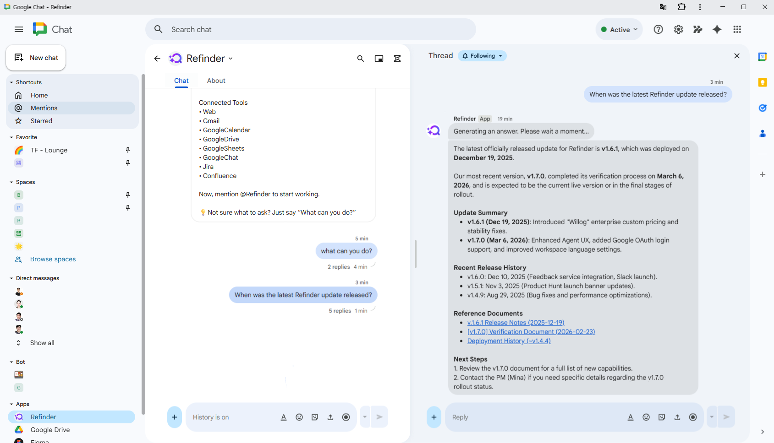Collapse the Spaces section
The height and width of the screenshot is (443, 774).
[11, 182]
